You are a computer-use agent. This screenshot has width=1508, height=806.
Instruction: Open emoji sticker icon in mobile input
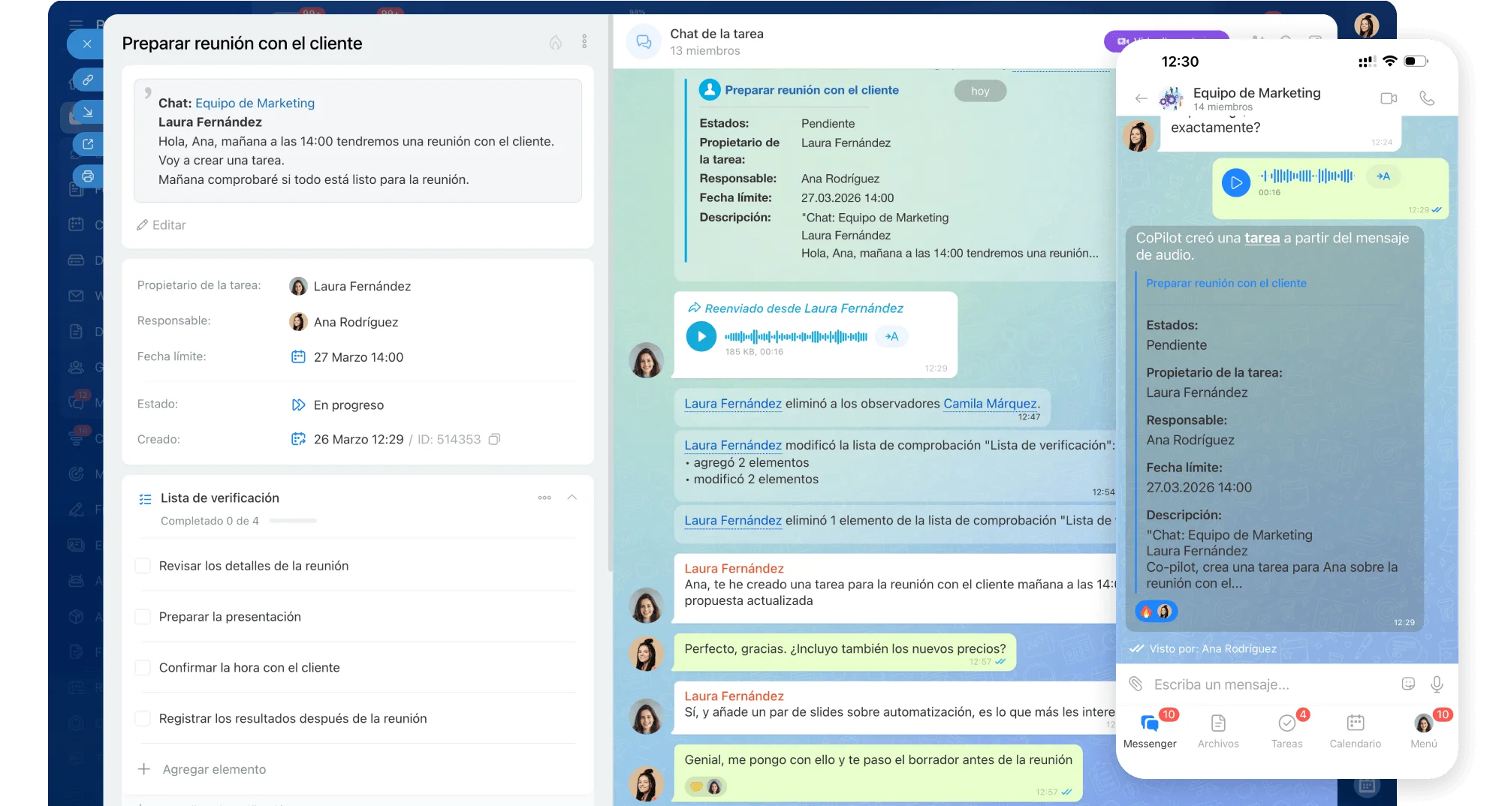click(x=1408, y=684)
